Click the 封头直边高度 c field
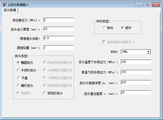The height and width of the screenshot is (120, 163). pos(136,93)
